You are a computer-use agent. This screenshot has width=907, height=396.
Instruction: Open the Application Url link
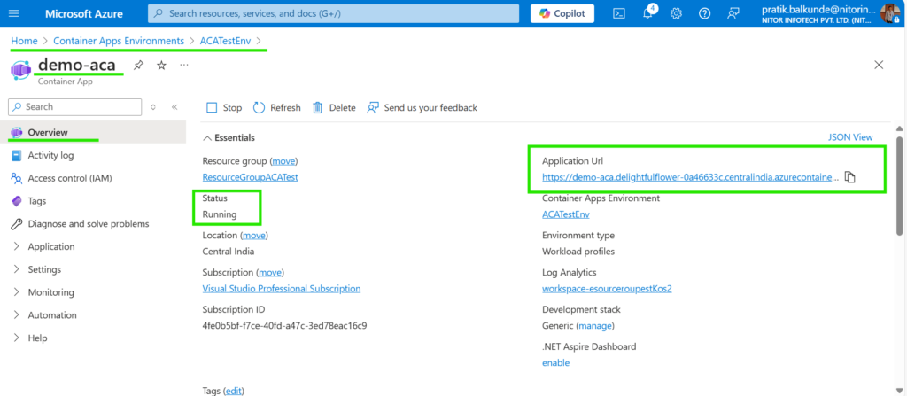690,177
